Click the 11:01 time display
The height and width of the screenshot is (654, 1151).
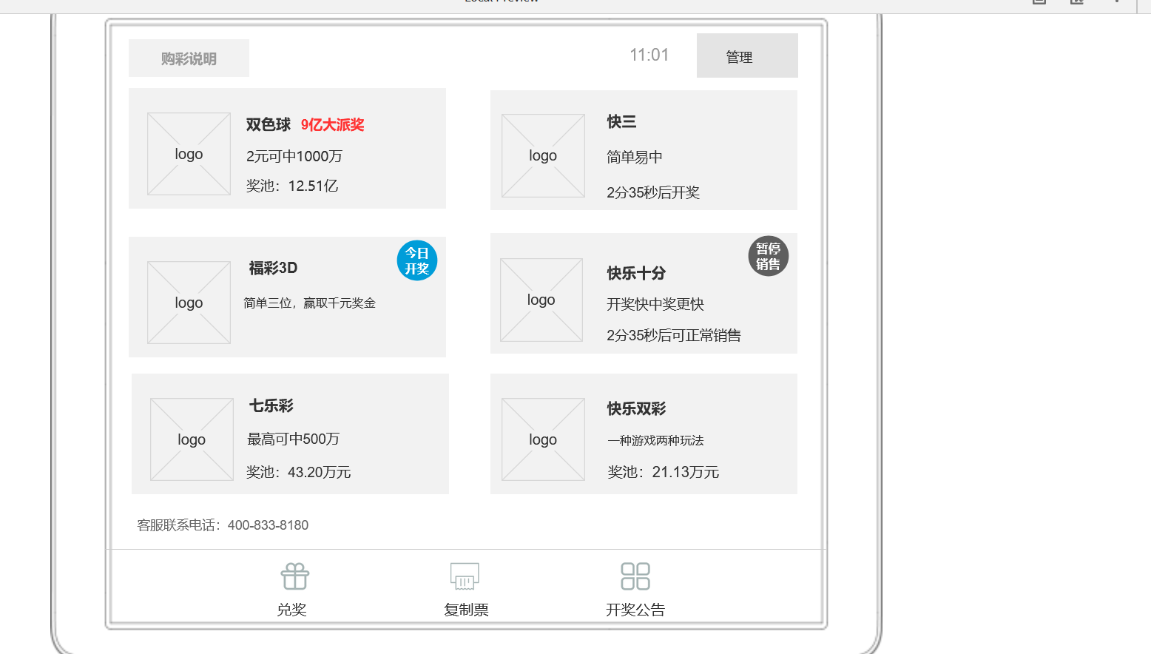649,55
